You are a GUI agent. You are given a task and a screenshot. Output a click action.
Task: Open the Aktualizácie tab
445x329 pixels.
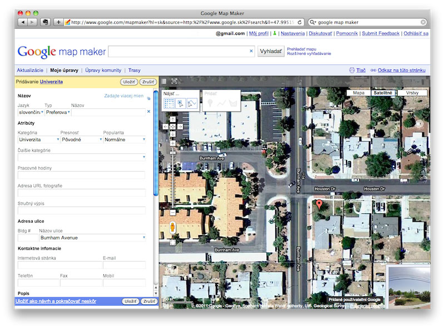pyautogui.click(x=30, y=71)
